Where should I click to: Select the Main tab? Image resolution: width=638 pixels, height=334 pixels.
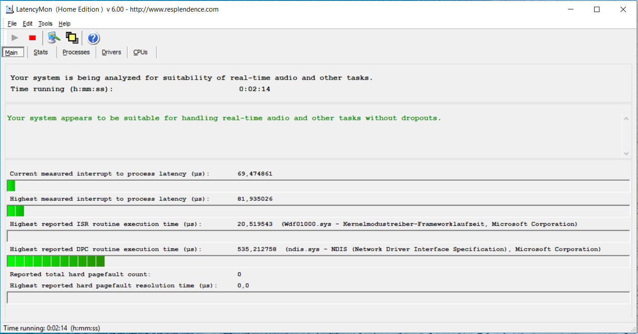(x=12, y=52)
